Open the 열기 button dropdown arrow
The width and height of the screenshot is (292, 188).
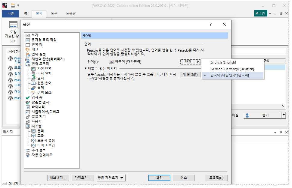[284, 115]
